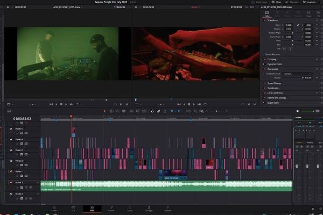
Task: Lock the Video 5 track
Action: point(17,133)
